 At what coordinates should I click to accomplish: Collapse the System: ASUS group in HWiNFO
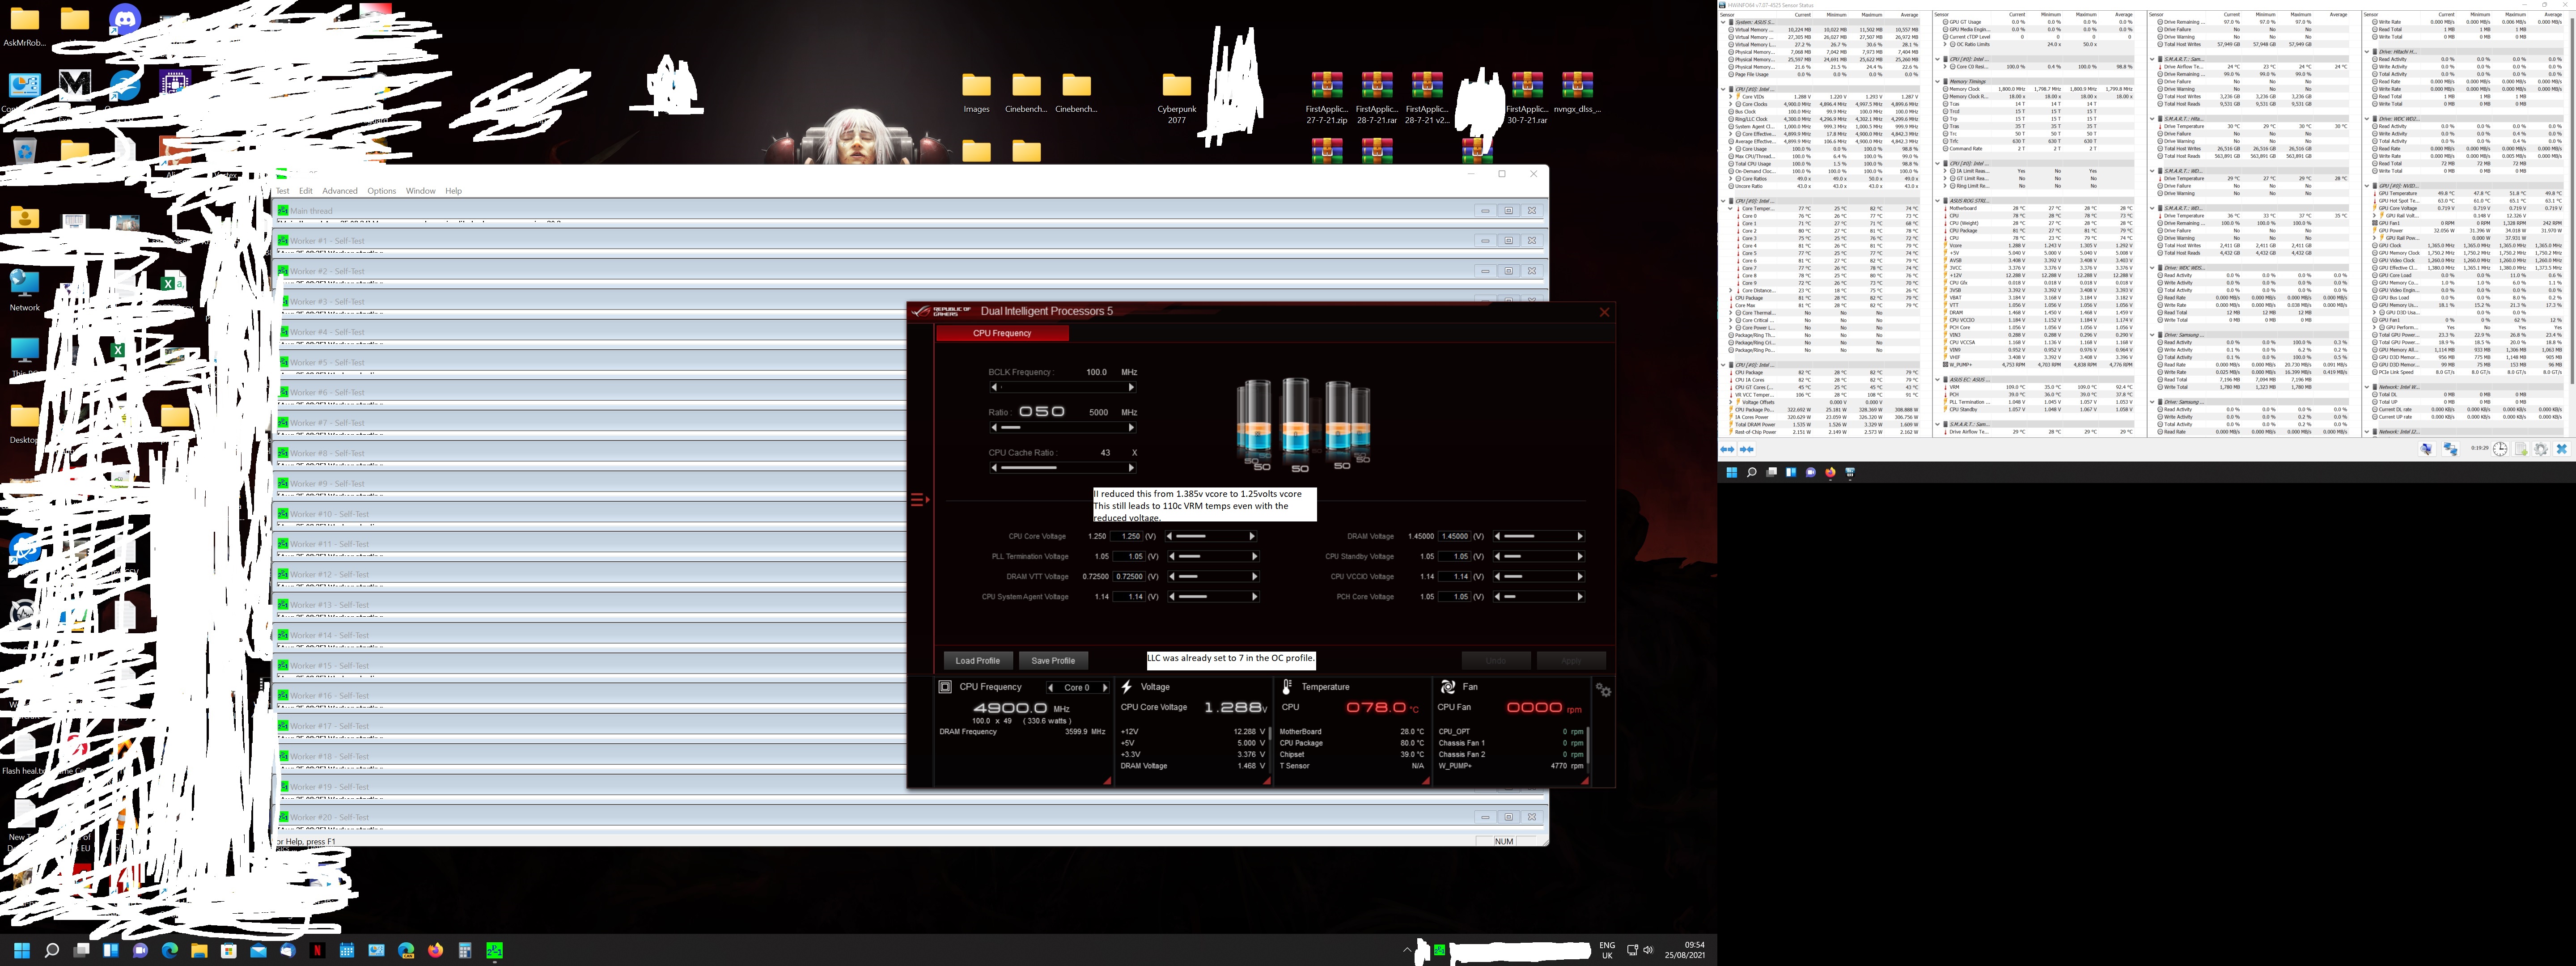[x=1723, y=22]
